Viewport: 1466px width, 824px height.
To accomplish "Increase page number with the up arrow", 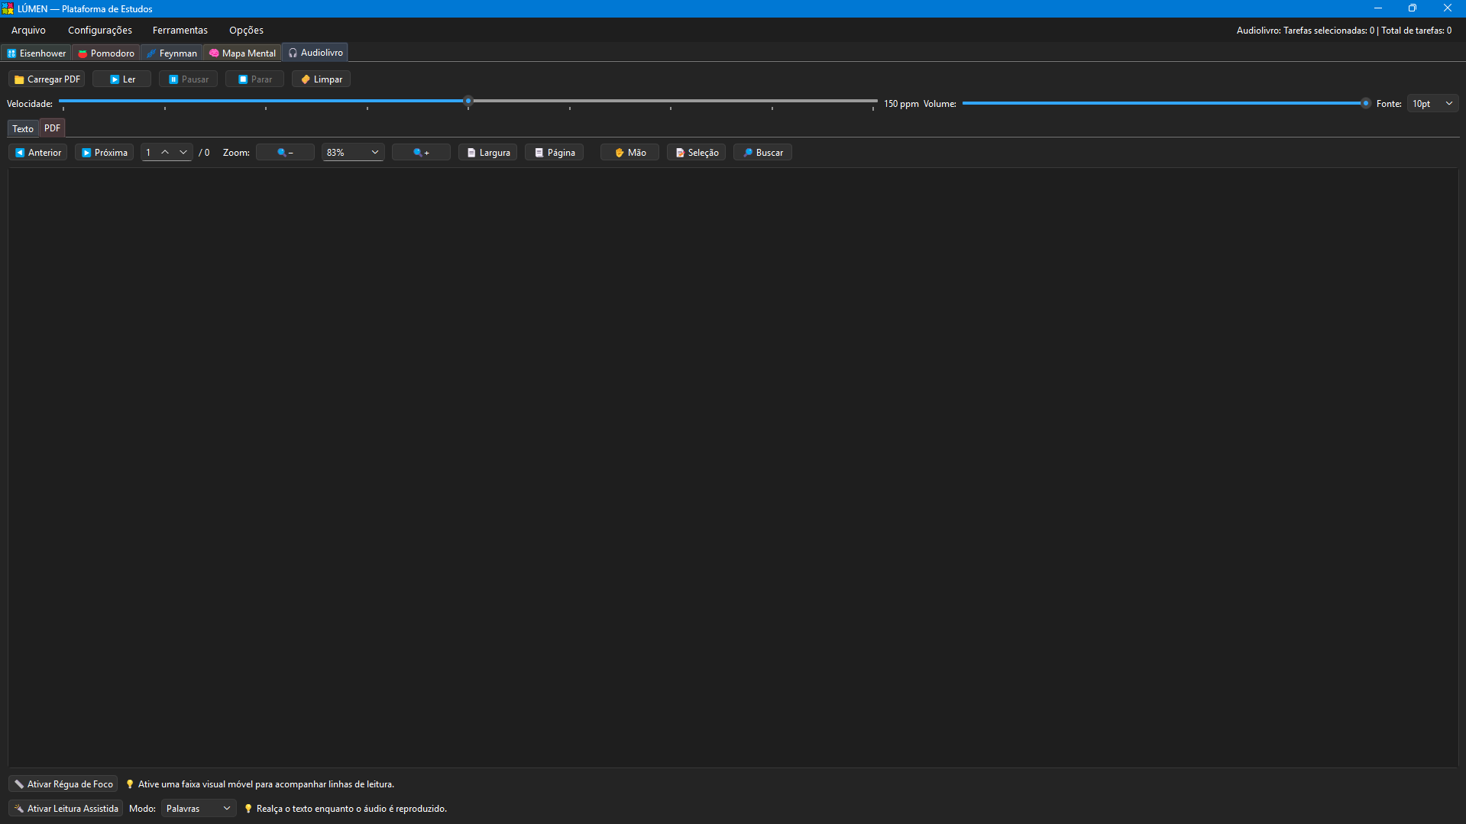I will (x=165, y=153).
